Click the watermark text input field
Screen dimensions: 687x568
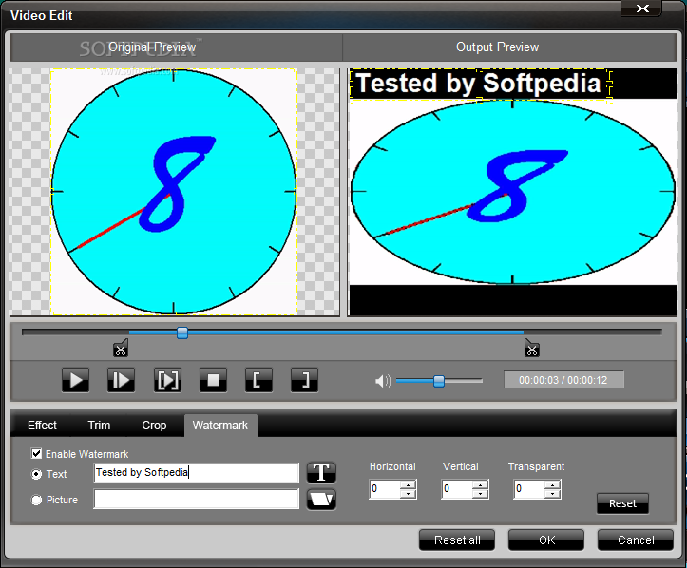pos(197,473)
